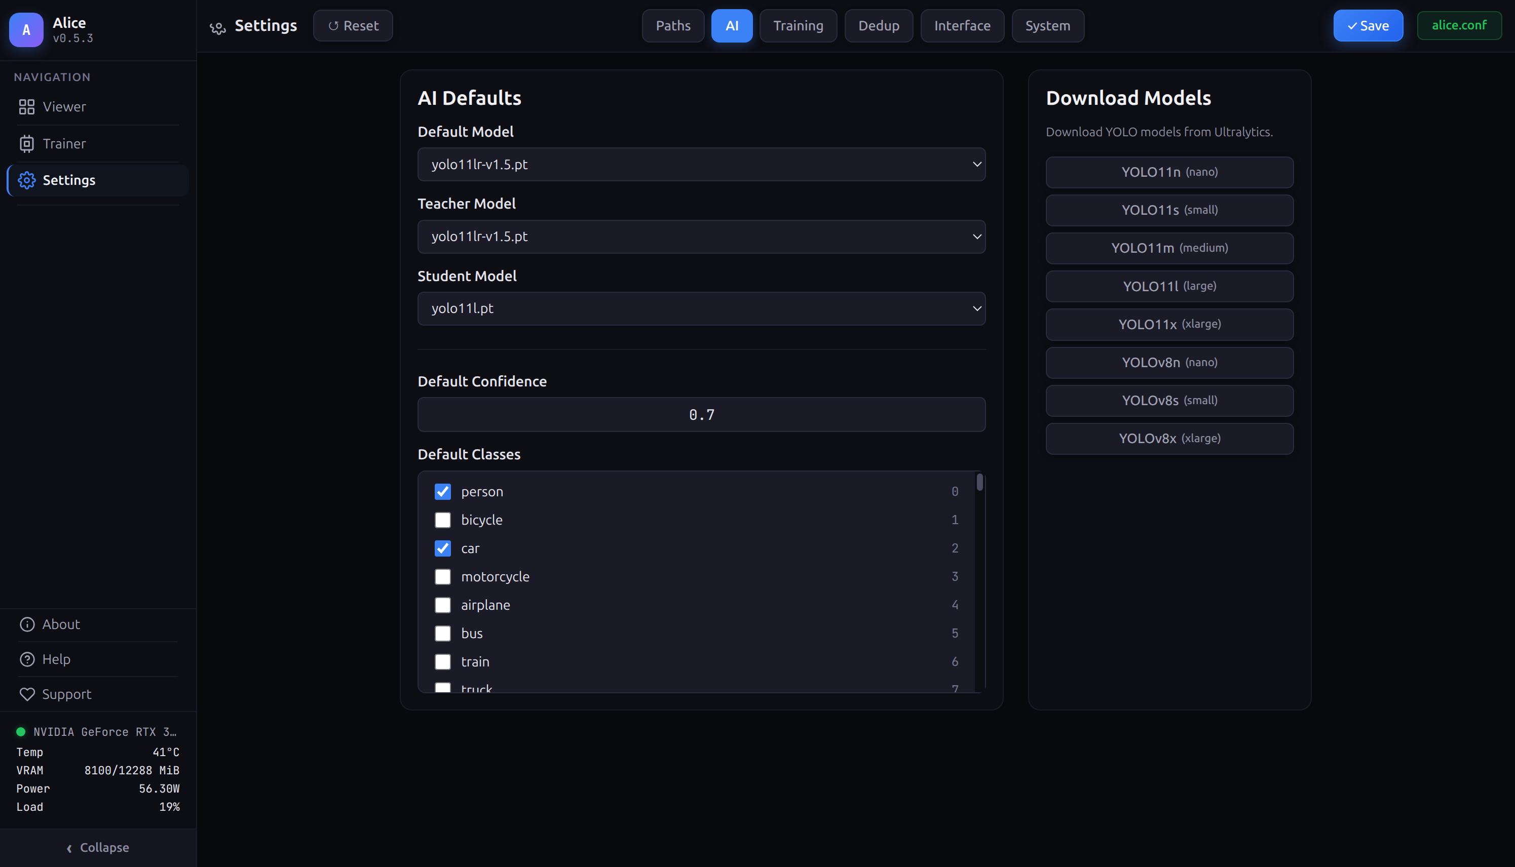Click the About info icon
This screenshot has height=867, width=1515.
[27, 624]
